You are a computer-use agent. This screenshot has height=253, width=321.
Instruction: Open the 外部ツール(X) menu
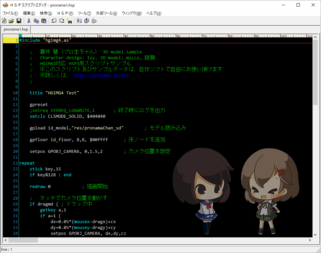(x=106, y=13)
